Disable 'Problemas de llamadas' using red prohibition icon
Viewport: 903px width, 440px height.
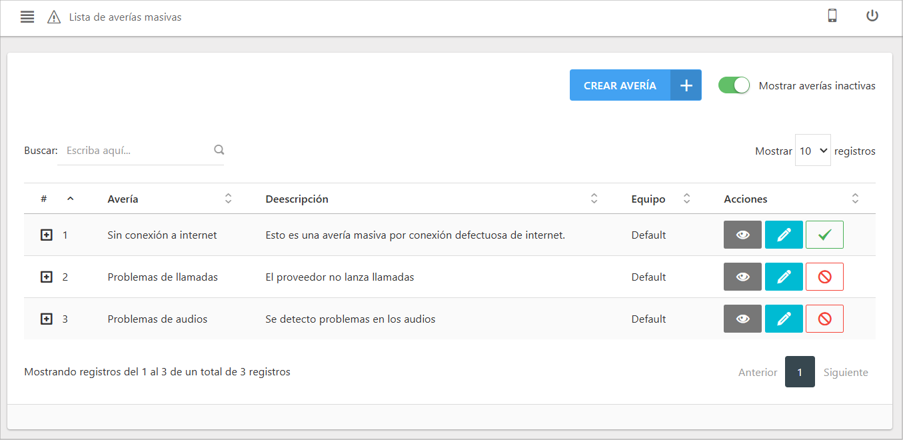pos(824,277)
